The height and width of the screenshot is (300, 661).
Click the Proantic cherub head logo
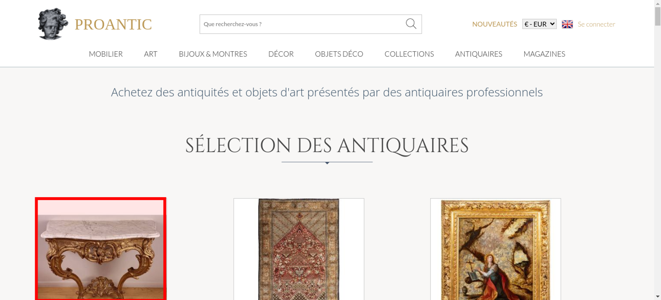click(53, 24)
